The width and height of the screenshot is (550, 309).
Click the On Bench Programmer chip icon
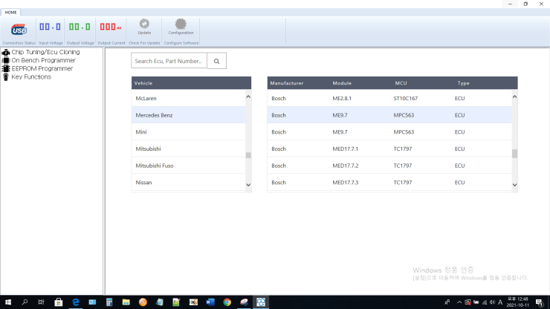point(6,60)
